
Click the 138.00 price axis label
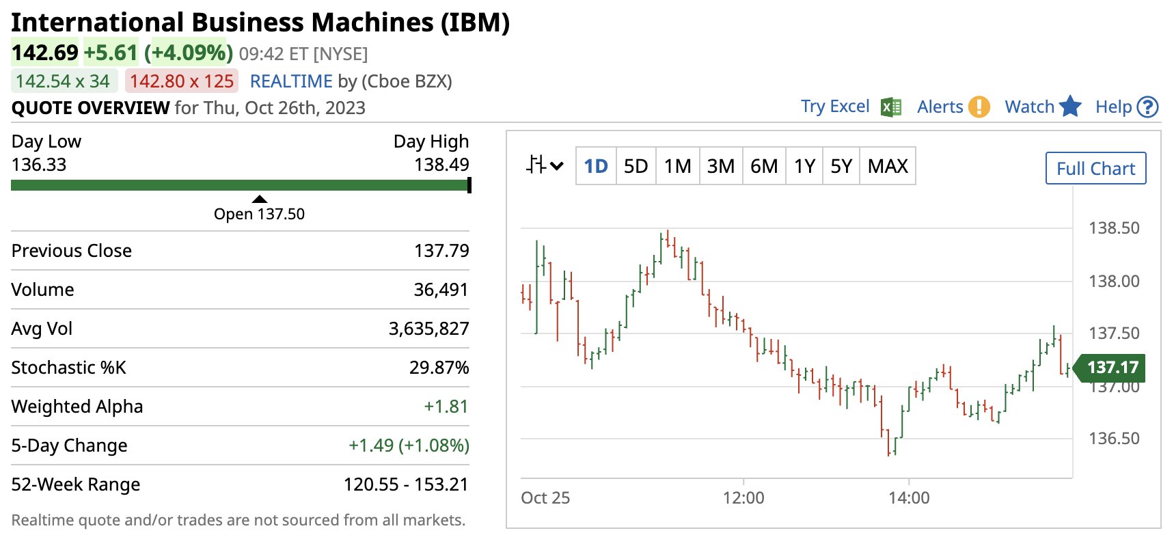[1114, 281]
